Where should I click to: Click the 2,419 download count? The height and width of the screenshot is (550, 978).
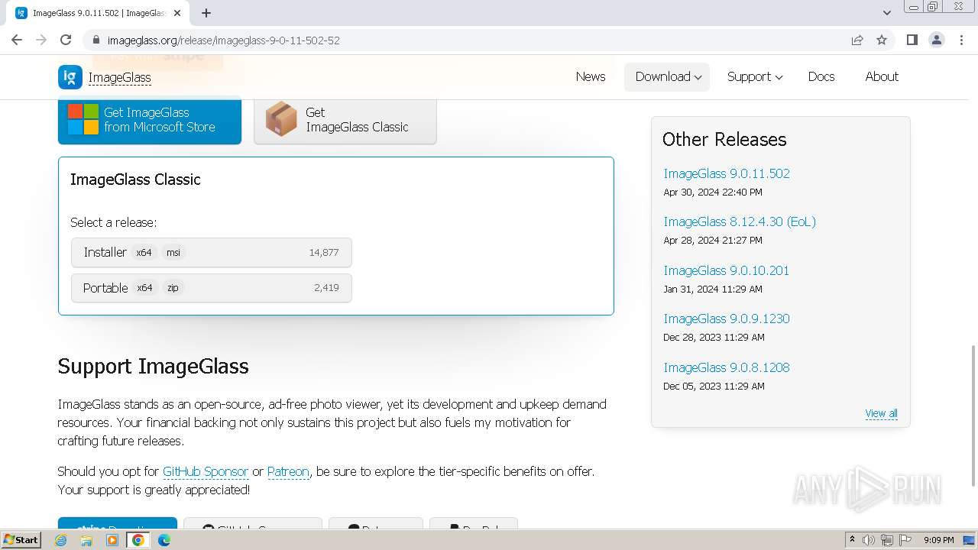tap(326, 288)
